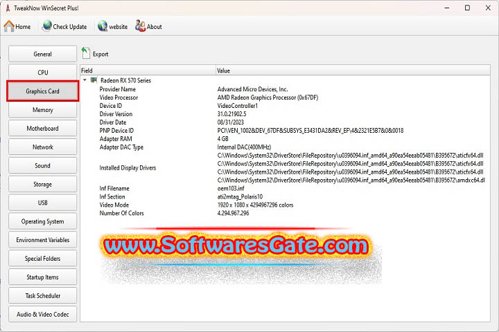View the USB section
The image size is (499, 332).
click(42, 203)
